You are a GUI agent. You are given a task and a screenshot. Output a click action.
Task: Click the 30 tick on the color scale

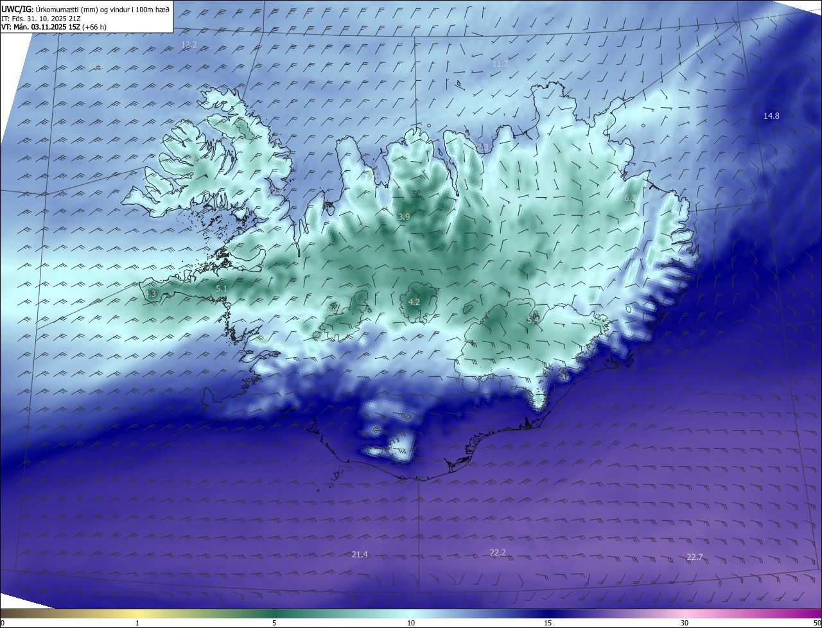[x=685, y=623]
